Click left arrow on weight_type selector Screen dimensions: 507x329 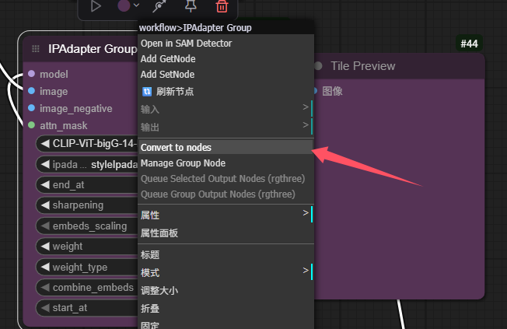(x=45, y=267)
